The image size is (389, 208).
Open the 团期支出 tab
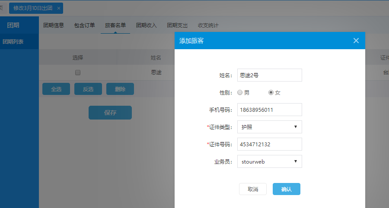point(177,25)
